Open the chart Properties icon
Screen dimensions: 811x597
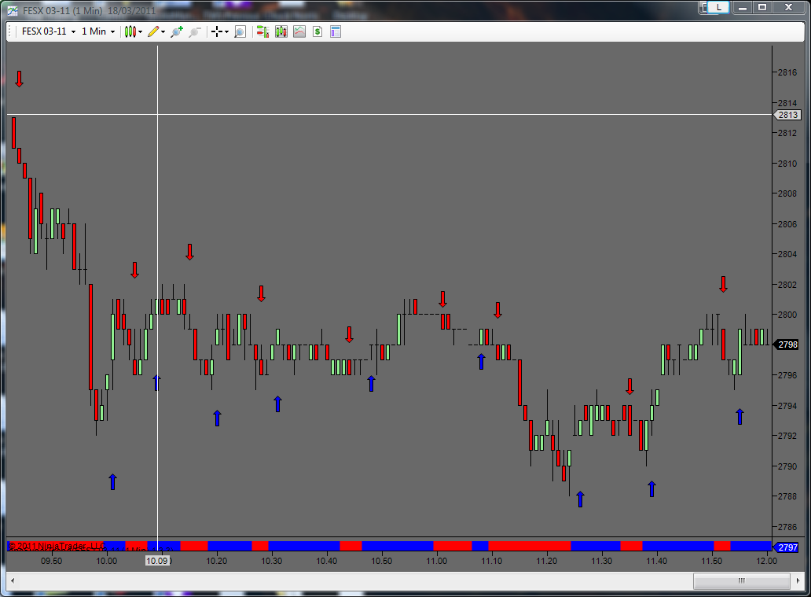click(335, 31)
